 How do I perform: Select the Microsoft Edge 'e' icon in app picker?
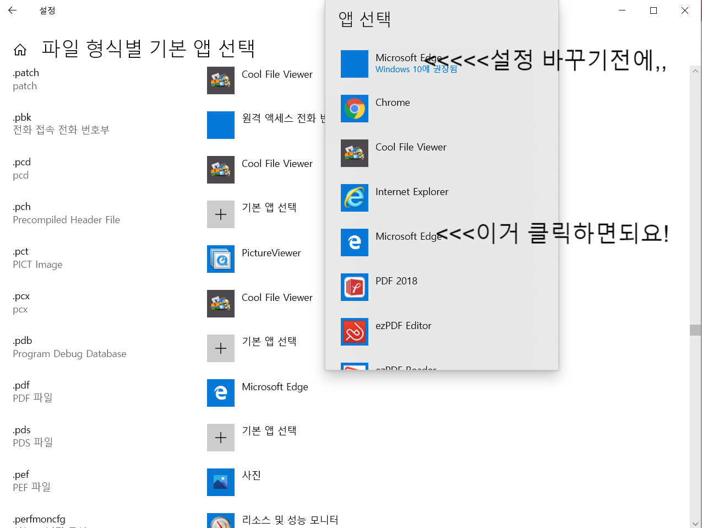point(355,243)
